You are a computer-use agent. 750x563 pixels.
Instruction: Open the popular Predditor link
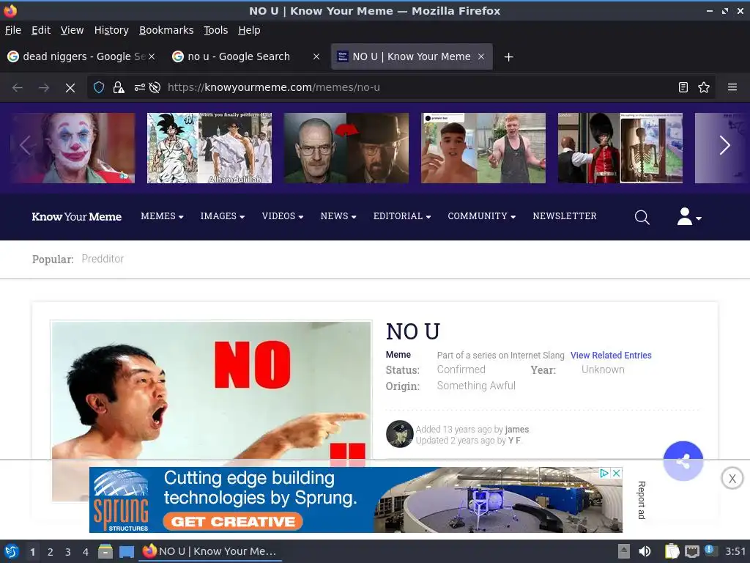(103, 259)
